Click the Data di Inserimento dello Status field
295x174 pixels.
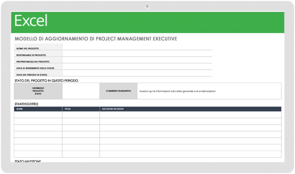(x=137, y=68)
